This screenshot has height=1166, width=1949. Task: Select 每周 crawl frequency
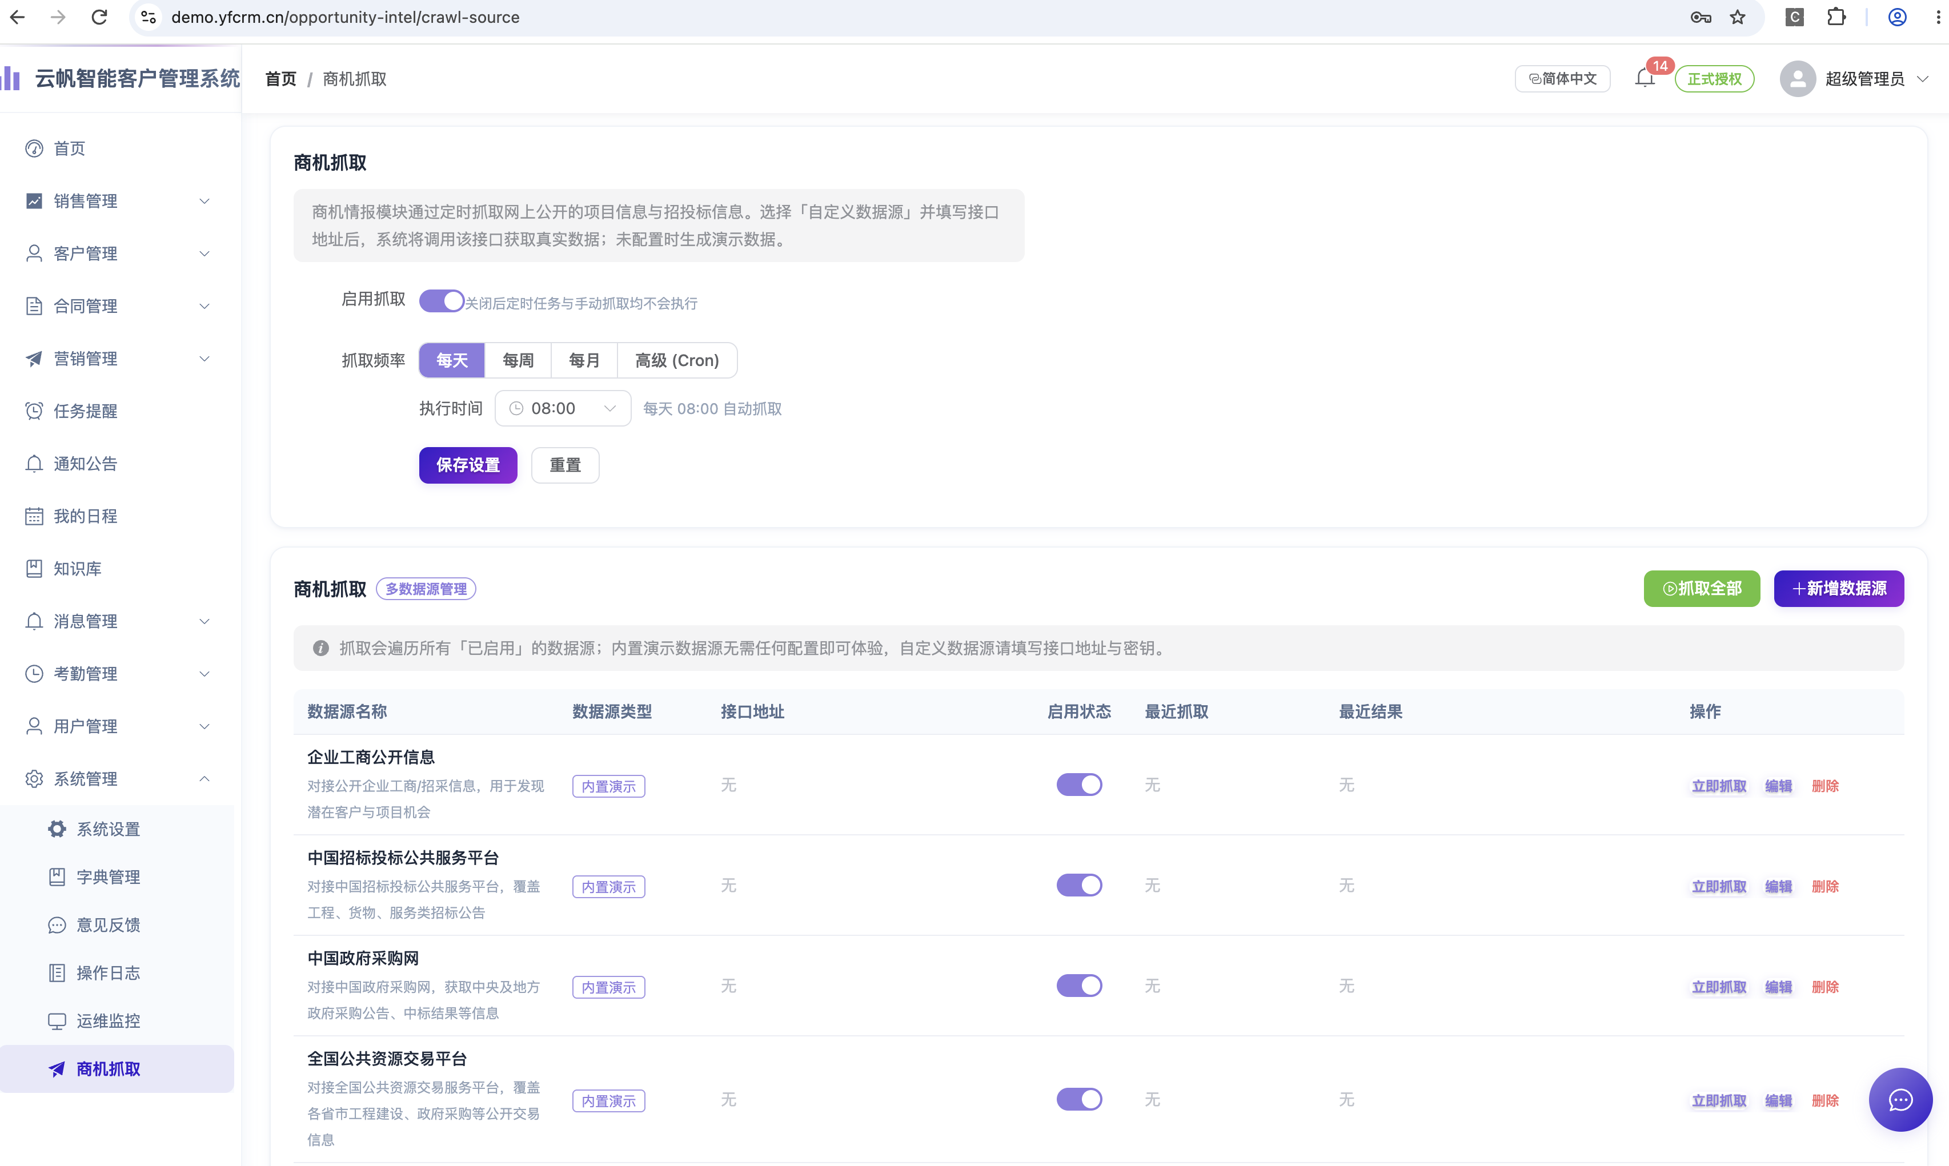tap(518, 361)
